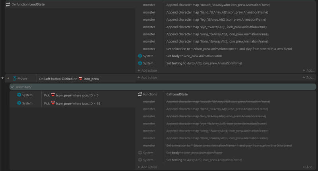This screenshot has width=318, height=171.
Task: Click System gear icon for IID < 18 condition
Action: [x=19, y=103]
